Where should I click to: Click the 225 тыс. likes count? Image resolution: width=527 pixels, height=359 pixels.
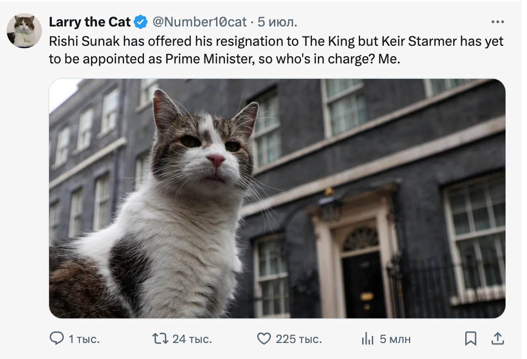click(298, 339)
